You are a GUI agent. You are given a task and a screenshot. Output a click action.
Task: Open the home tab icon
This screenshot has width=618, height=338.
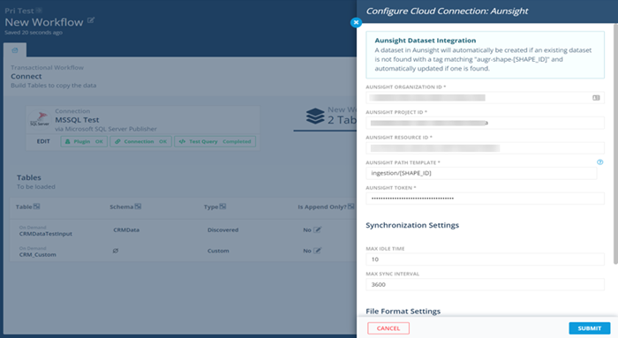(15, 50)
